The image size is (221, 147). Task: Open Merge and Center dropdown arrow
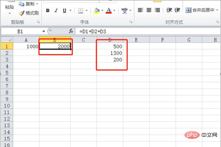[x=217, y=10]
